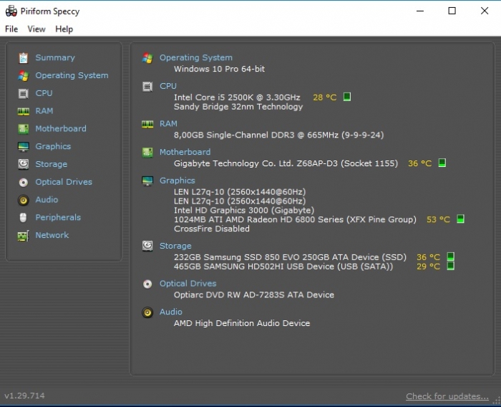This screenshot has width=501, height=407.
Task: Click the Piriform Speccy app icon in title bar
Action: point(11,11)
